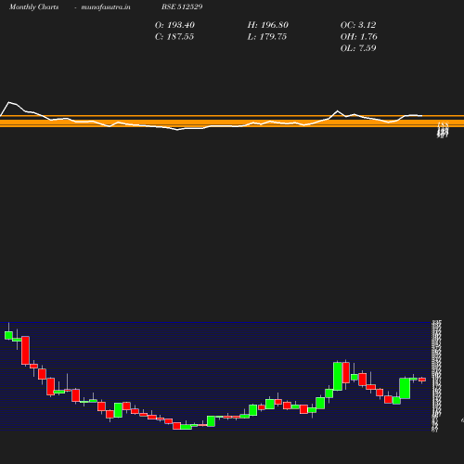Click the 'OC: 3.12' value
464x464 pixels.
[x=358, y=25]
